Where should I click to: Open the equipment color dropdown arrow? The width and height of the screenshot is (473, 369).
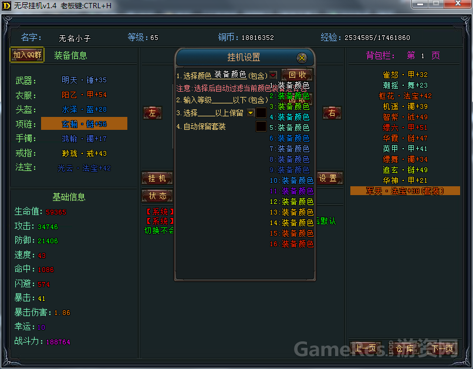click(273, 75)
